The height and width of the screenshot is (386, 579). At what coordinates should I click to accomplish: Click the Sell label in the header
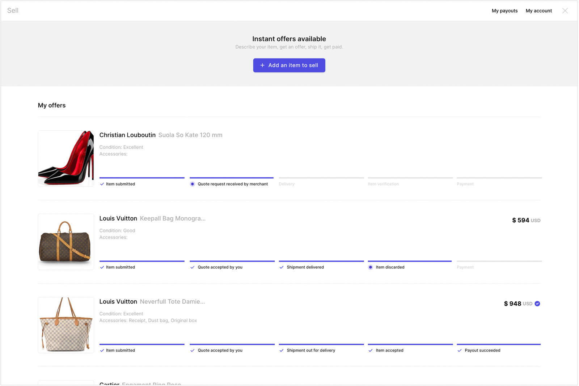click(13, 10)
